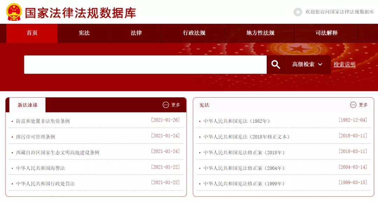Switch to 地方性法规 nav tab
This screenshot has width=378, height=202.
point(260,33)
